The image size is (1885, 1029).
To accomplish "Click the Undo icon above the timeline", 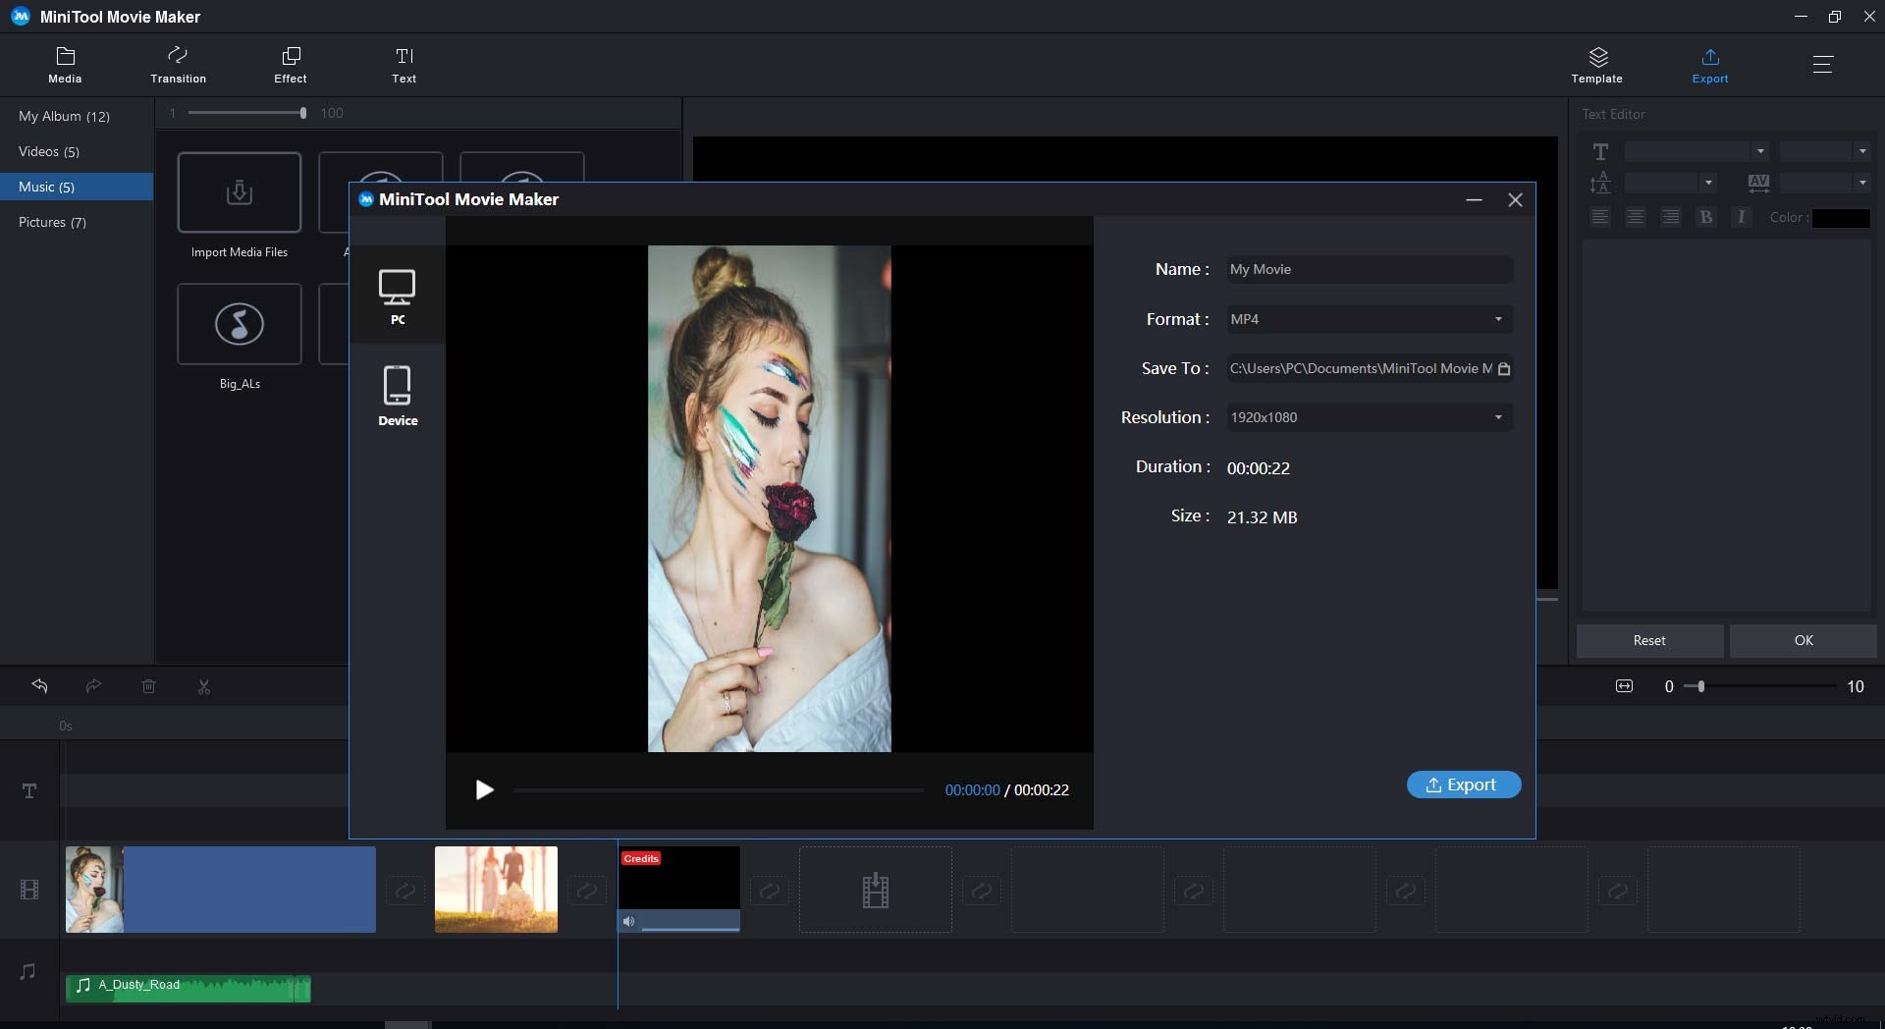I will pyautogui.click(x=39, y=686).
